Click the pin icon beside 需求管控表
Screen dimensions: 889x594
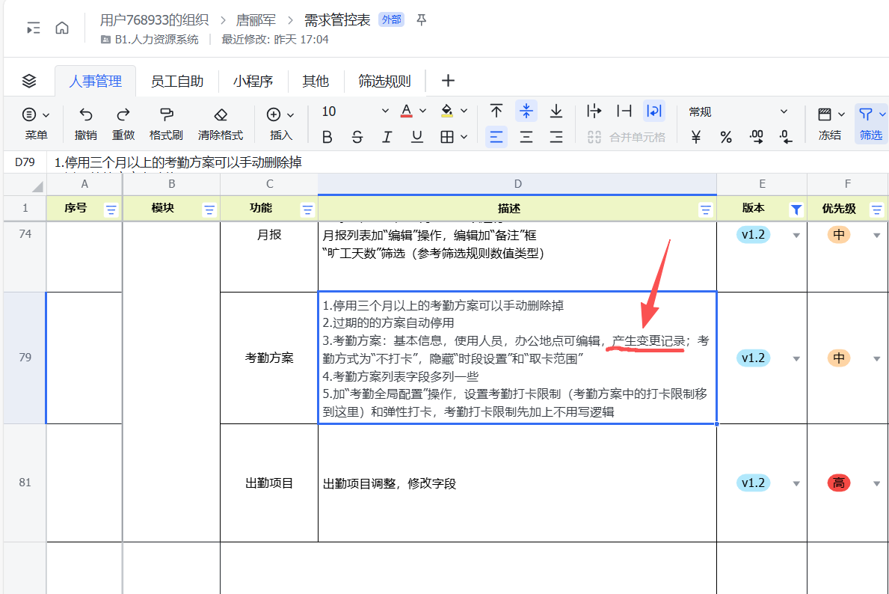(422, 20)
